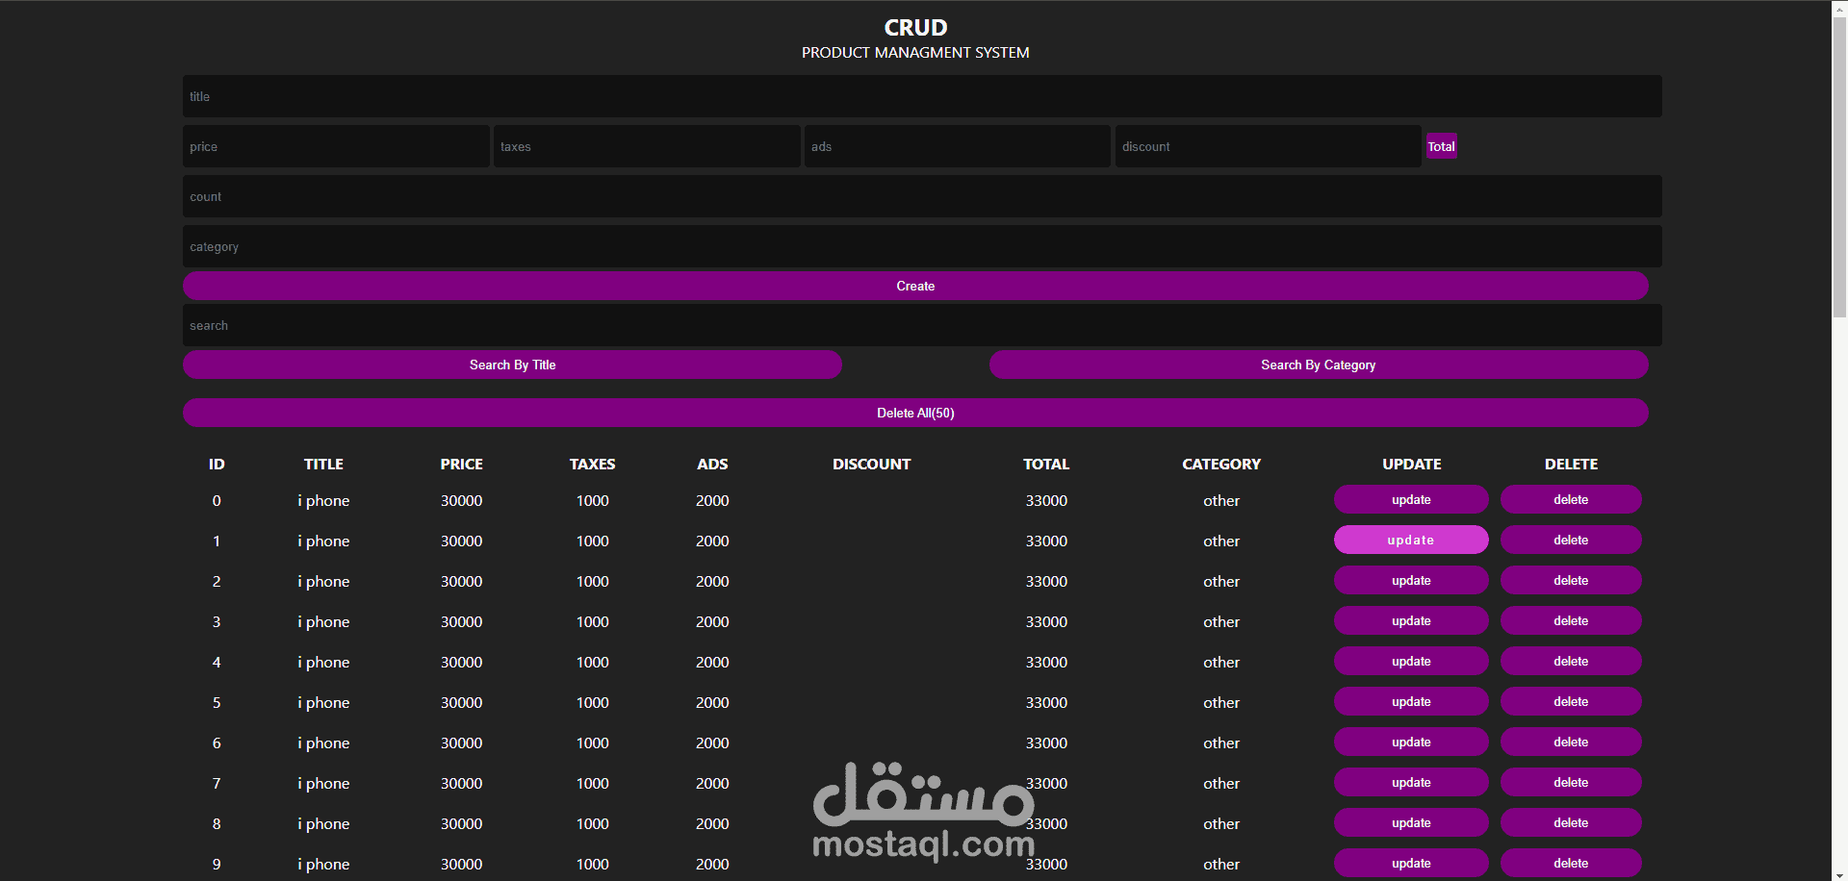This screenshot has height=881, width=1848.
Task: Click Search By Category button
Action: tap(1319, 365)
